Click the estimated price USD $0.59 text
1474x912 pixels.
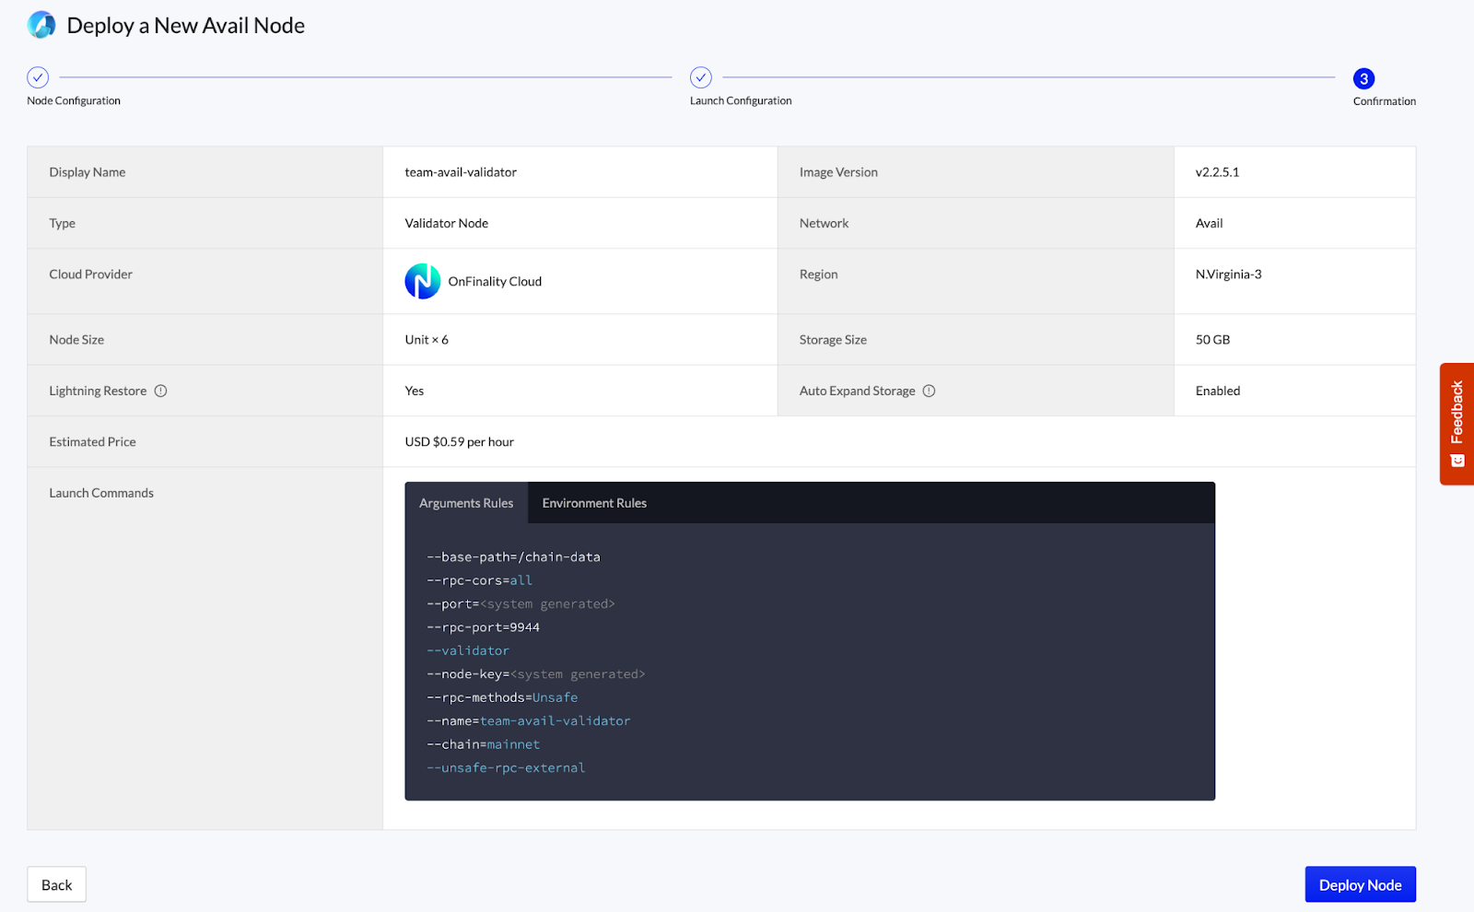pyautogui.click(x=460, y=442)
